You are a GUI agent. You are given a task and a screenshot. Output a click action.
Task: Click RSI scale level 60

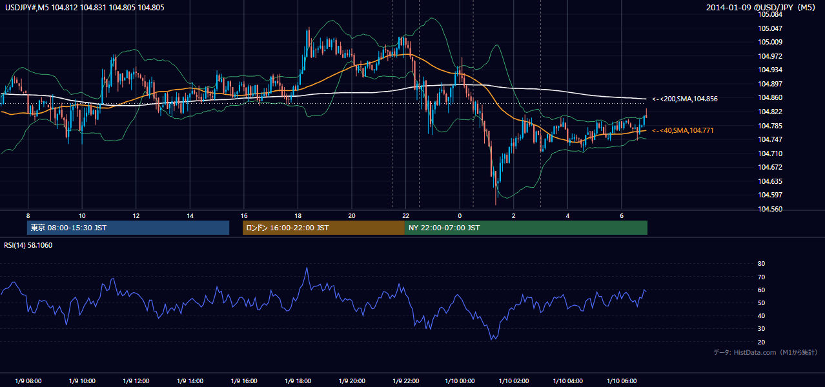pos(761,290)
